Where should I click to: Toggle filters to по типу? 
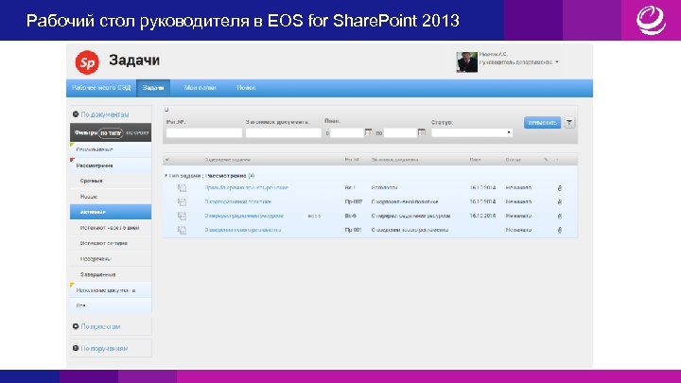111,133
